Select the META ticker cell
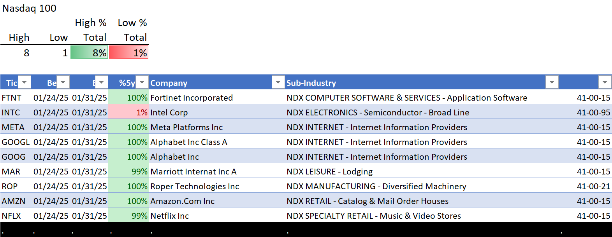The width and height of the screenshot is (612, 237). [13, 127]
